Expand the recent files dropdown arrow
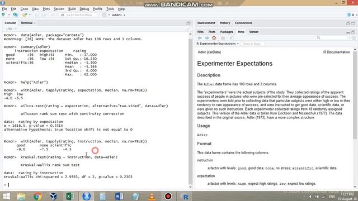This screenshot has width=358, height=201. pyautogui.click(x=30, y=15)
